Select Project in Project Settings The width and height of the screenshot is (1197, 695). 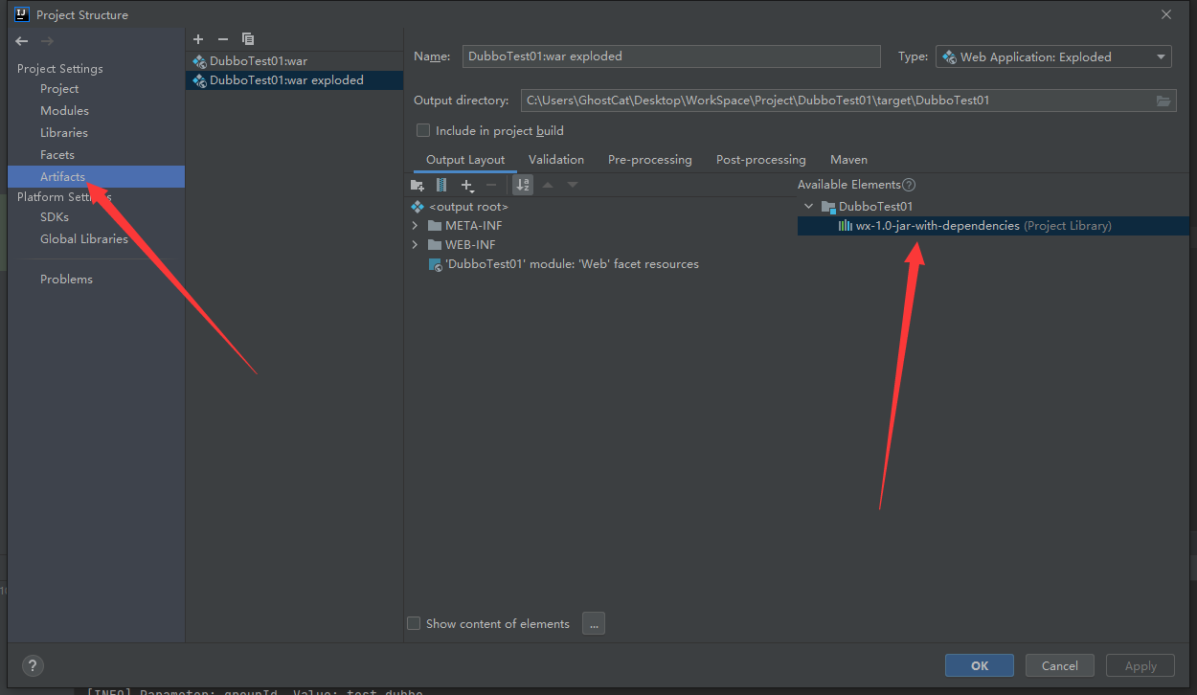[x=59, y=89]
